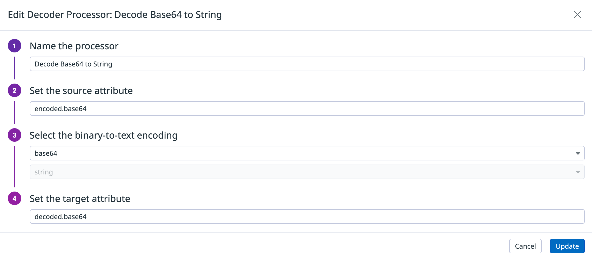The height and width of the screenshot is (258, 592).
Task: Click the step 1 circle icon
Action: coord(15,46)
